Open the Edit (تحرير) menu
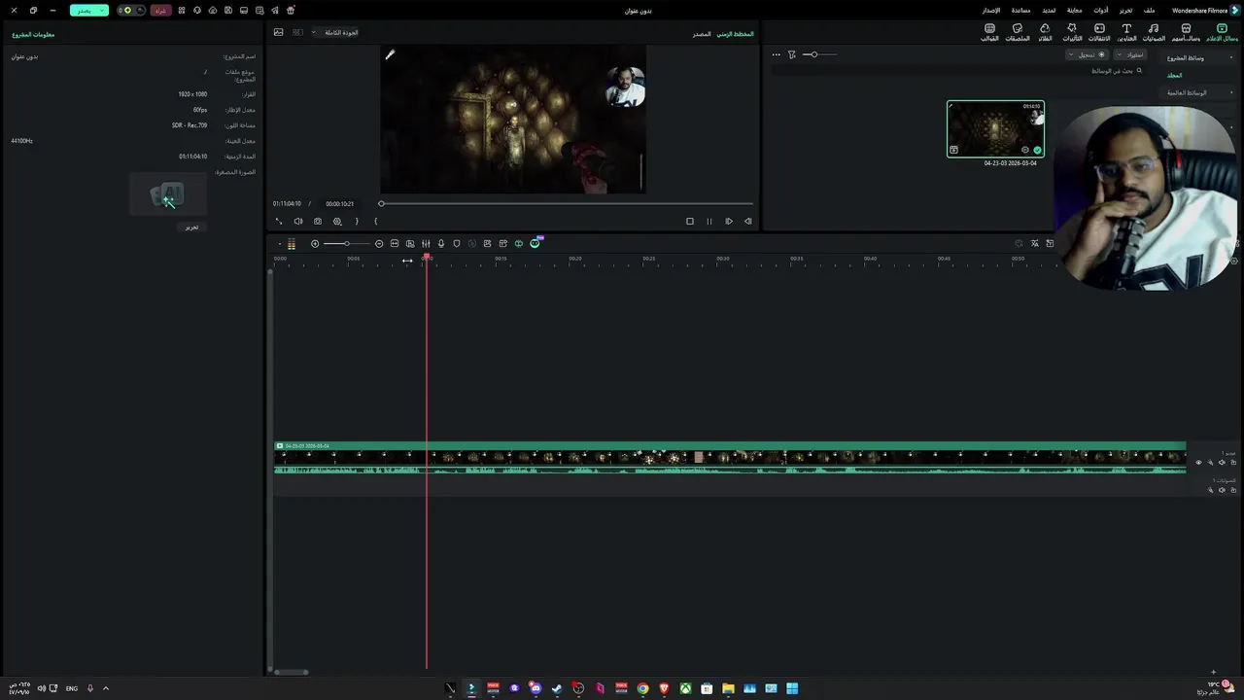Viewport: 1244px width, 700px height. pos(1125,10)
